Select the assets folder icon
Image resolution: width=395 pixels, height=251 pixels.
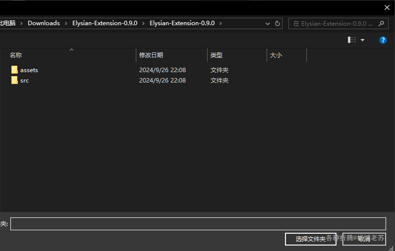(x=14, y=70)
